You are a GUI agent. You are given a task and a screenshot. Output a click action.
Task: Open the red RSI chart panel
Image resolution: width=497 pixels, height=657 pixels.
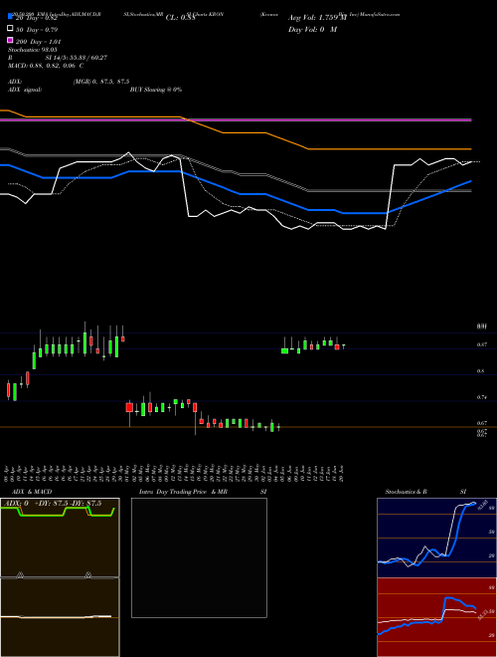click(x=436, y=617)
